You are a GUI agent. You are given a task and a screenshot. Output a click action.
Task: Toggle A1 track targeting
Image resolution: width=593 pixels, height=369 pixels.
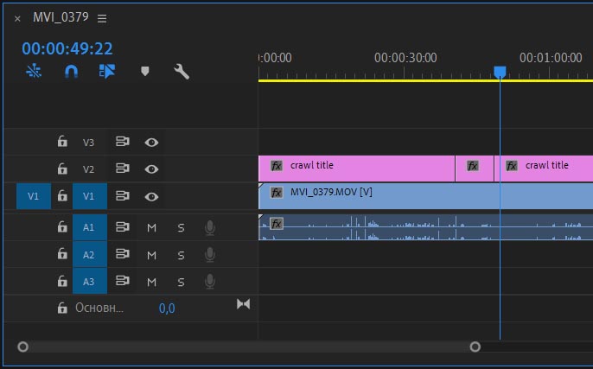[x=90, y=227]
